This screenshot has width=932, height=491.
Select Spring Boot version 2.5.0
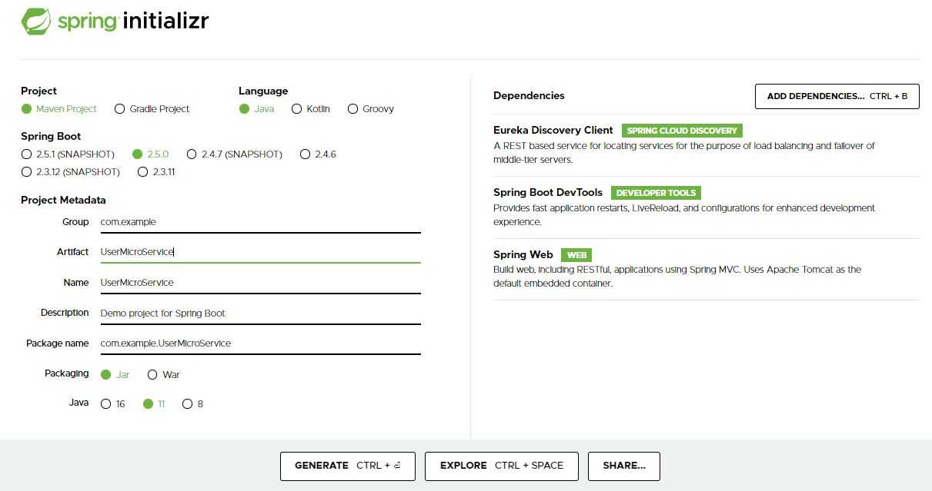(150, 154)
